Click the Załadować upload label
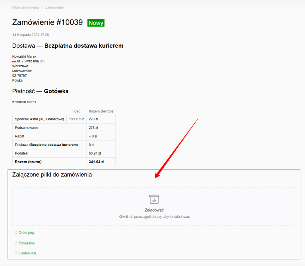This screenshot has width=305, height=266. pos(154,210)
